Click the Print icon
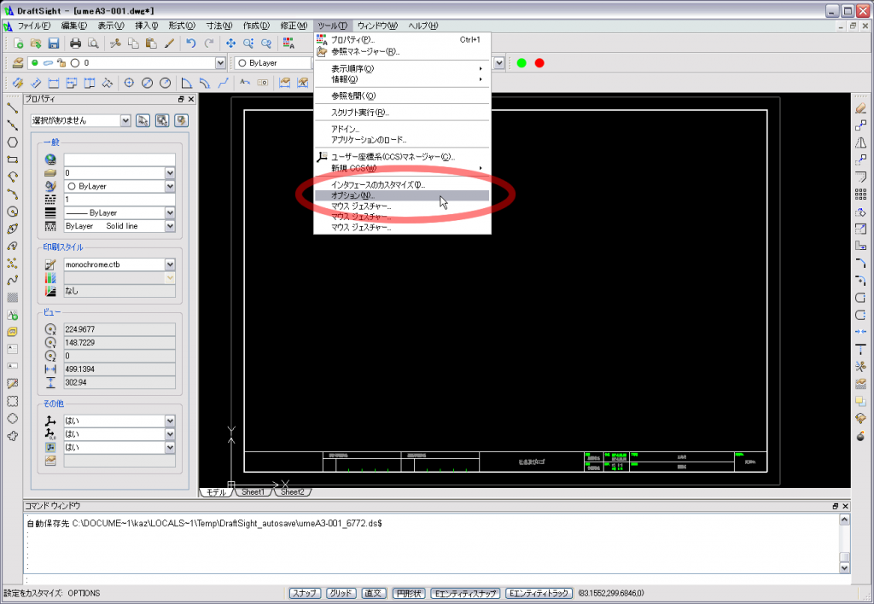Image resolution: width=874 pixels, height=604 pixels. 75,44
